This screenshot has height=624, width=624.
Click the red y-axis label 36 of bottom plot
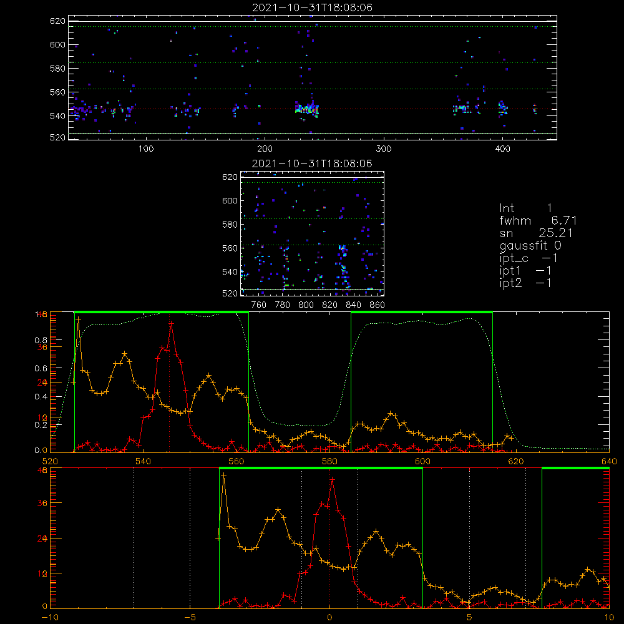(42, 503)
